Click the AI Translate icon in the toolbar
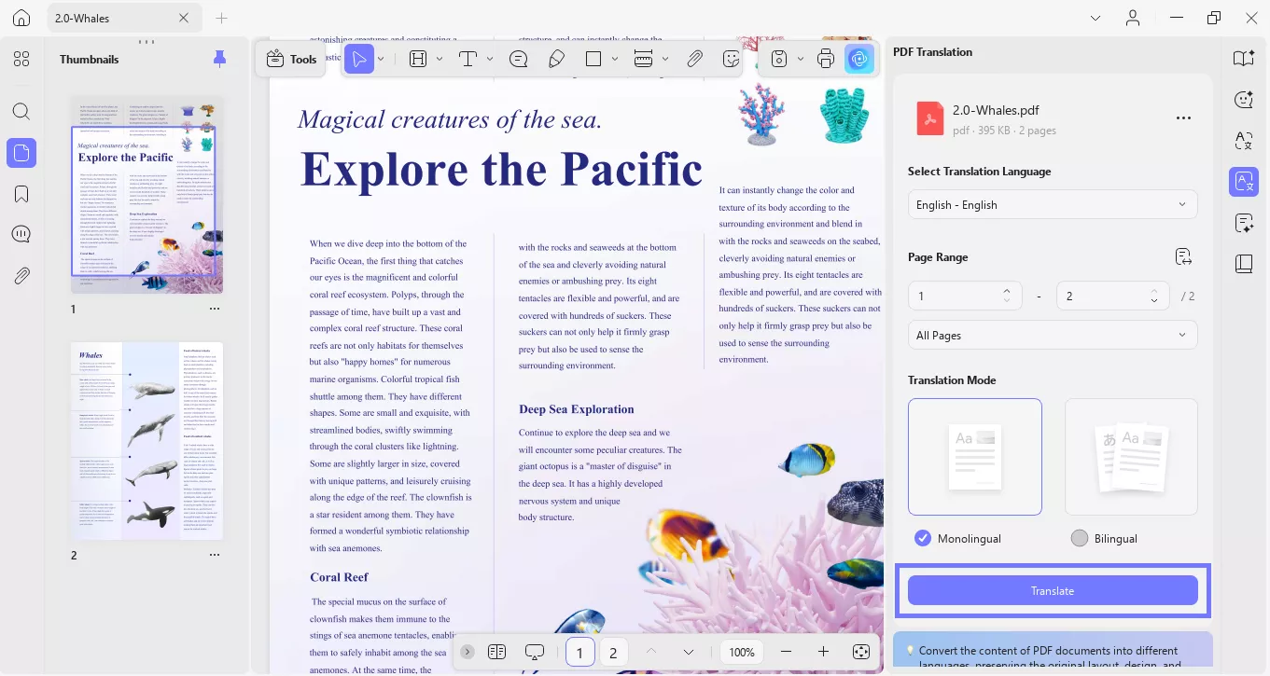The image size is (1270, 676). click(859, 58)
